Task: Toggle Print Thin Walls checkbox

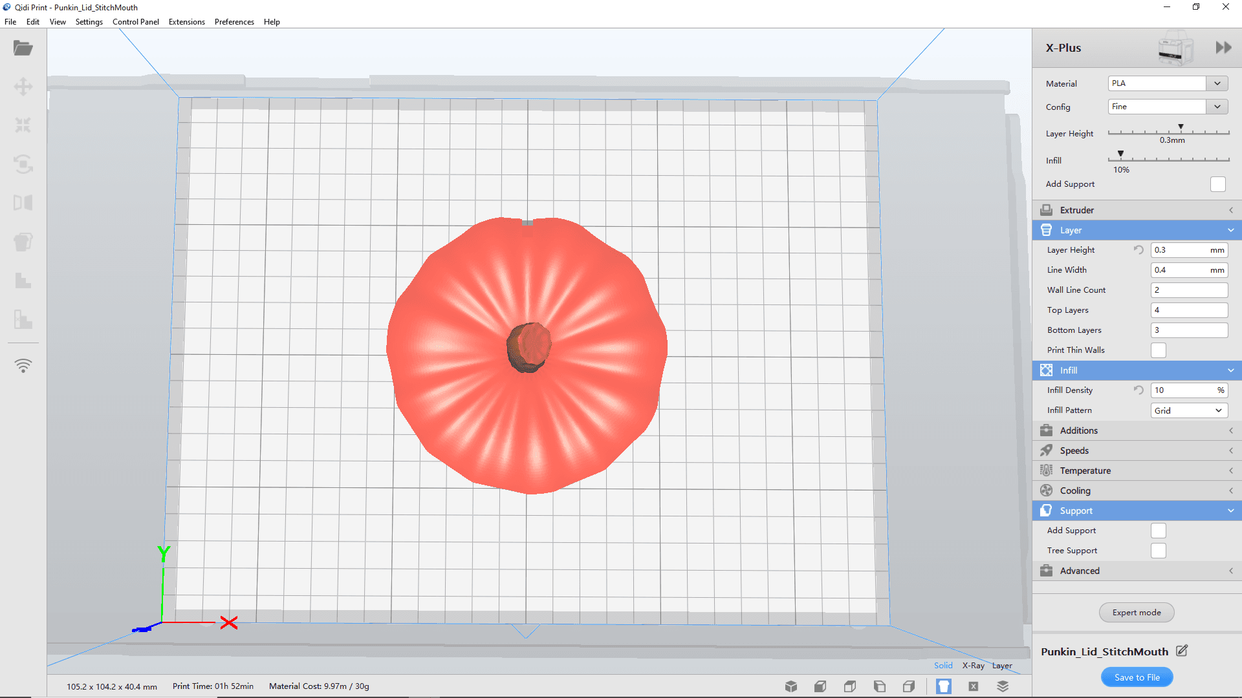Action: click(1159, 350)
